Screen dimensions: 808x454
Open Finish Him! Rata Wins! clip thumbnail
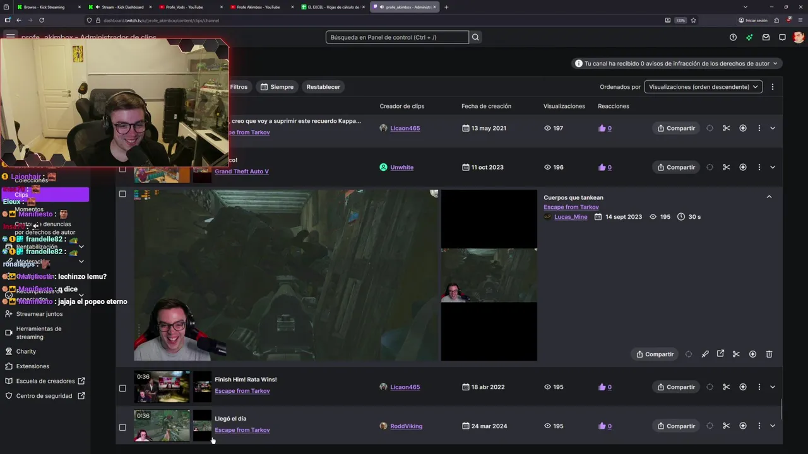[x=162, y=387]
